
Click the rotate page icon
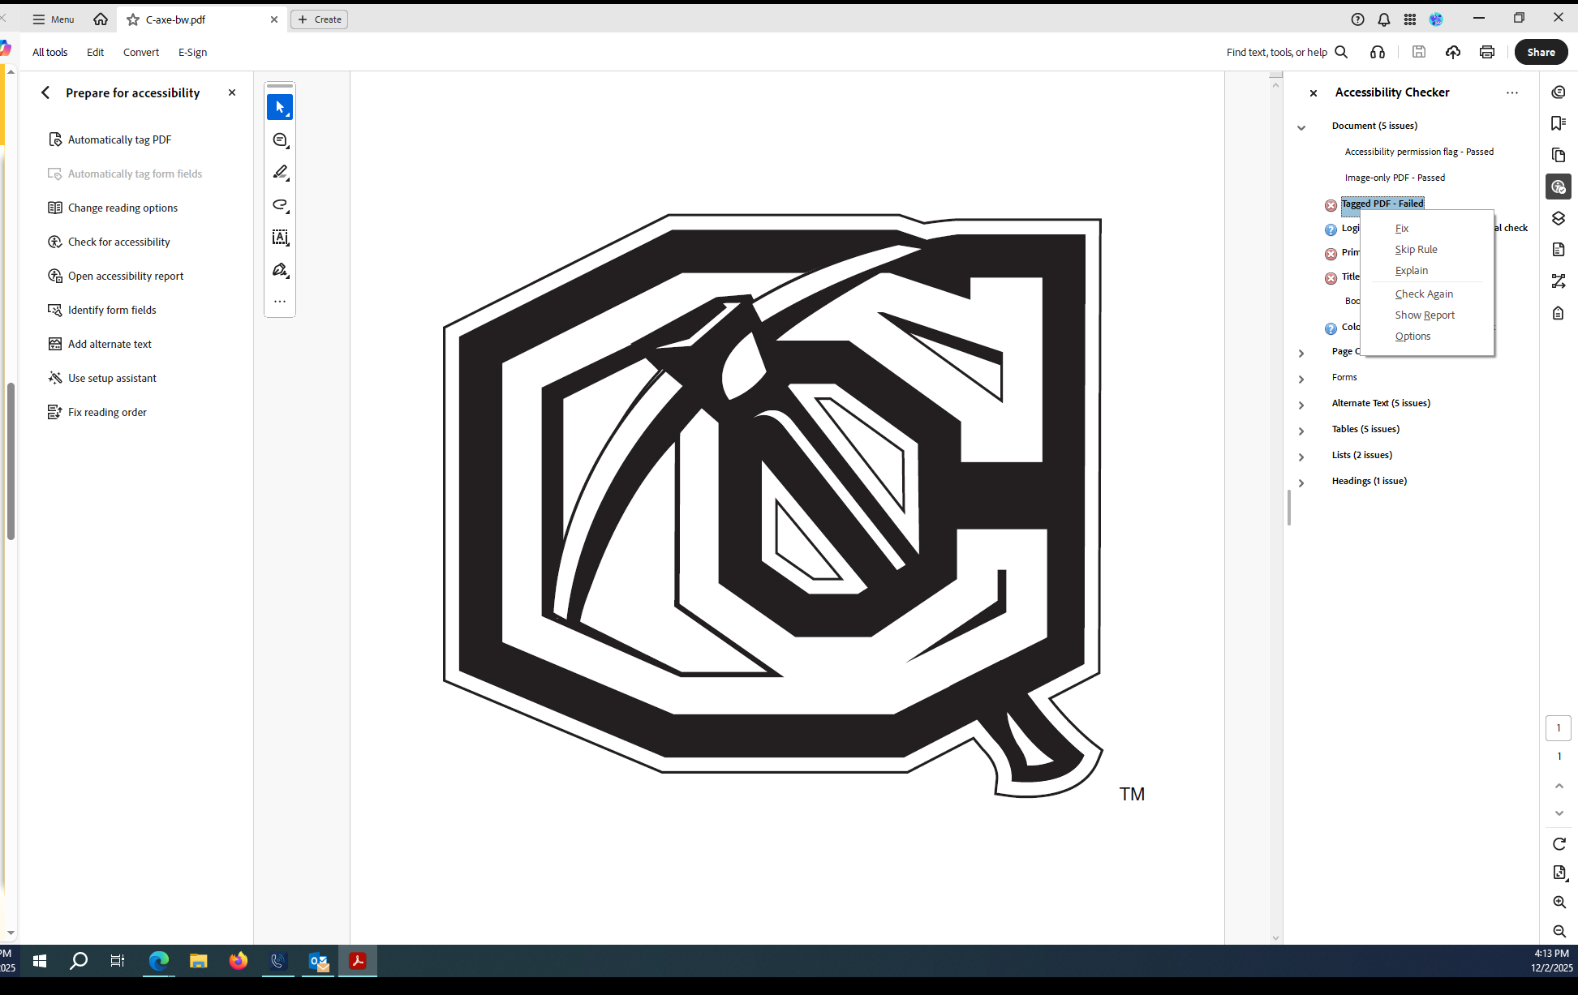click(x=1559, y=844)
